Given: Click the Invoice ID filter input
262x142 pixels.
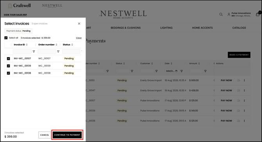Looking at the screenshot, I should 22,52.
